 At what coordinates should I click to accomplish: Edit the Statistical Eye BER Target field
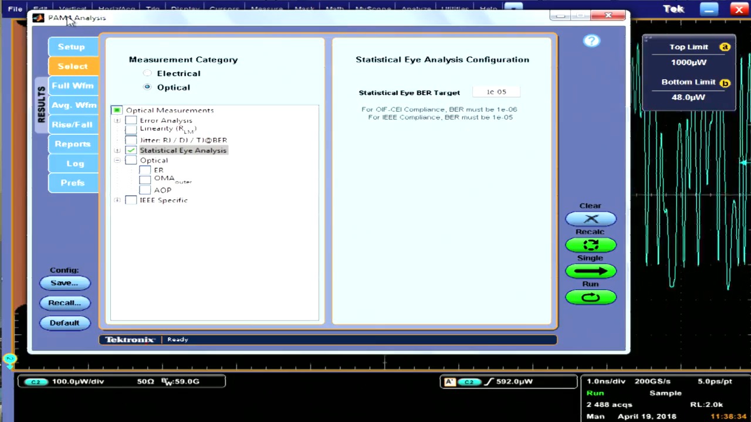(x=496, y=91)
